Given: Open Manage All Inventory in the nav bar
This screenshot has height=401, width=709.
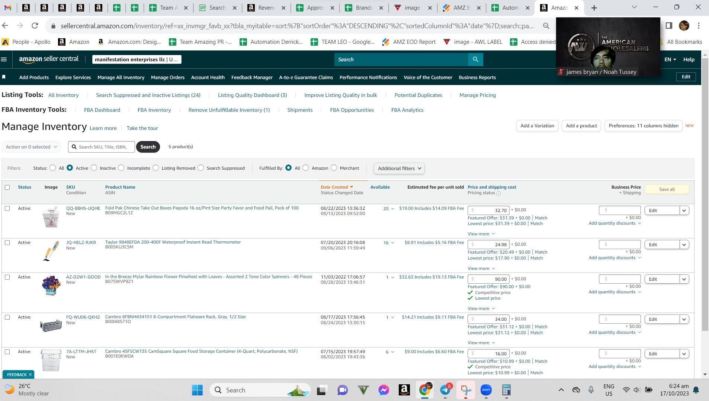Looking at the screenshot, I should tap(121, 77).
